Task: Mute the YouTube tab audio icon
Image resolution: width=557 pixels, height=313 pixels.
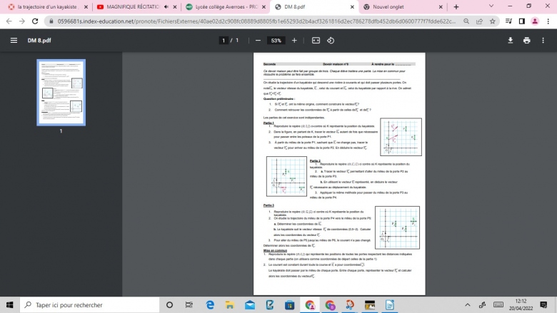Action: [x=166, y=6]
